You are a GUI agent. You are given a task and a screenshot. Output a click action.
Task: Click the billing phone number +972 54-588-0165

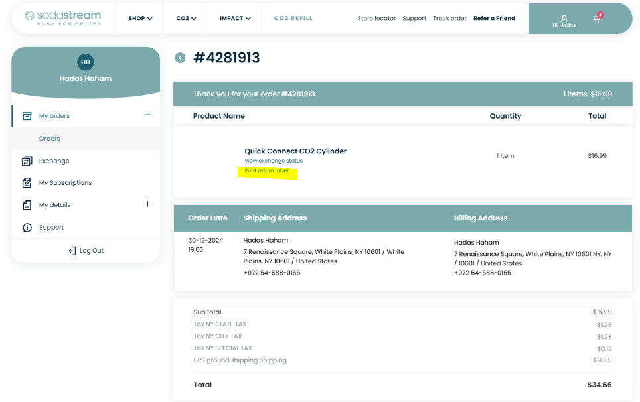coord(482,273)
